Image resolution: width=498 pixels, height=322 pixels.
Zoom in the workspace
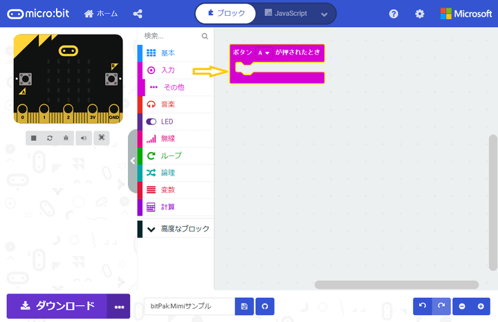pos(481,306)
